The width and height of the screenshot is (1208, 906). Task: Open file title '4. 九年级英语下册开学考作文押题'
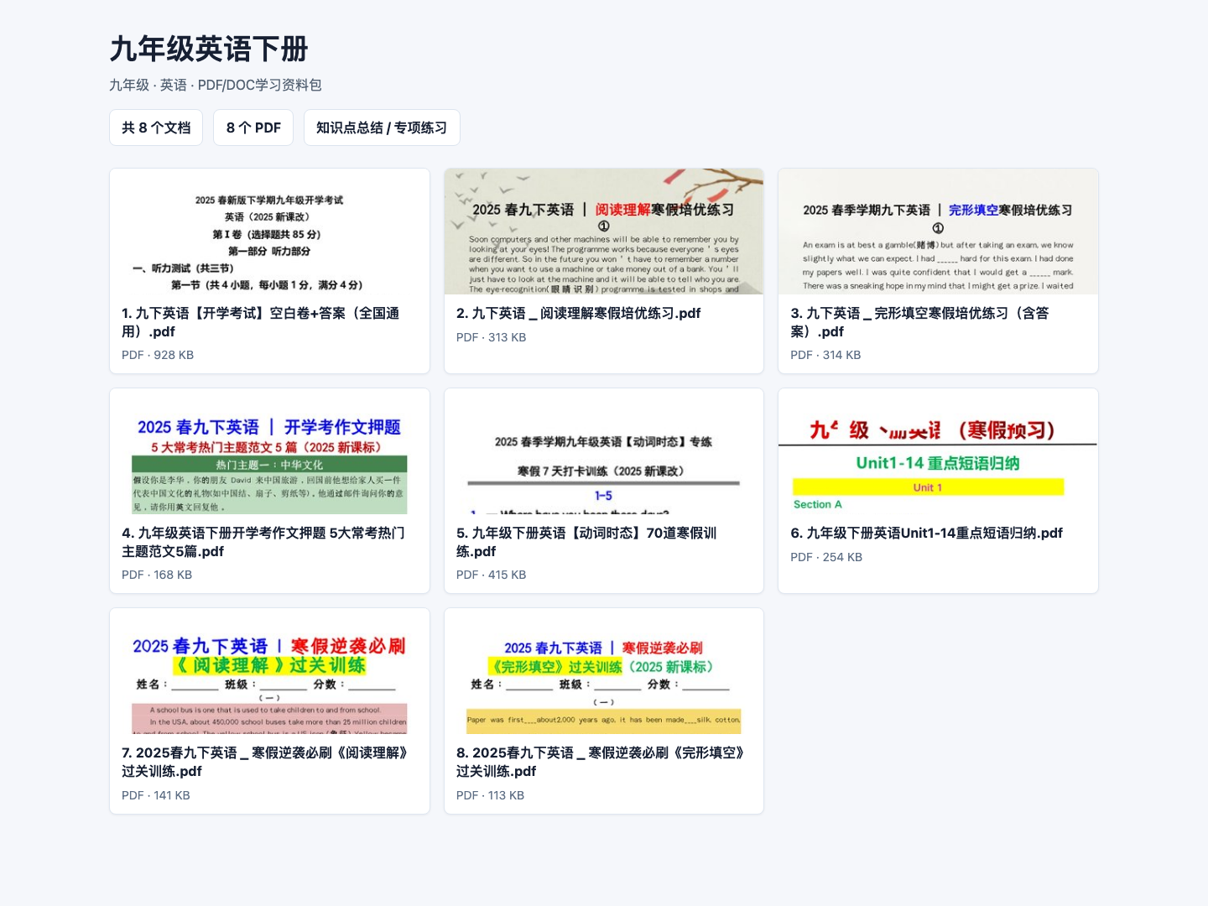pyautogui.click(x=263, y=542)
